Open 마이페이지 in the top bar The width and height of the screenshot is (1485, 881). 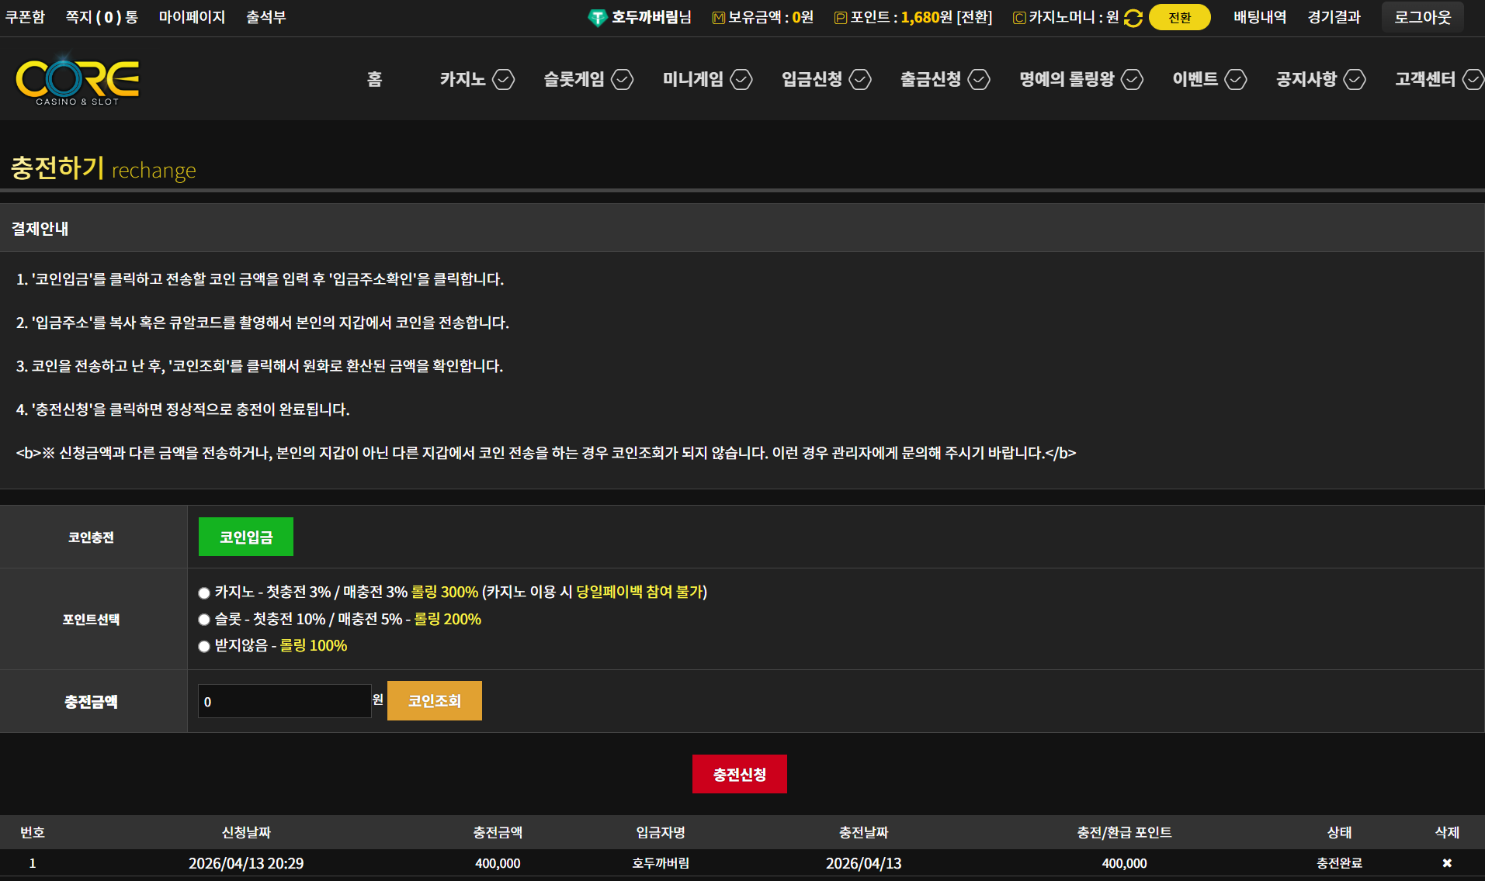pyautogui.click(x=192, y=17)
